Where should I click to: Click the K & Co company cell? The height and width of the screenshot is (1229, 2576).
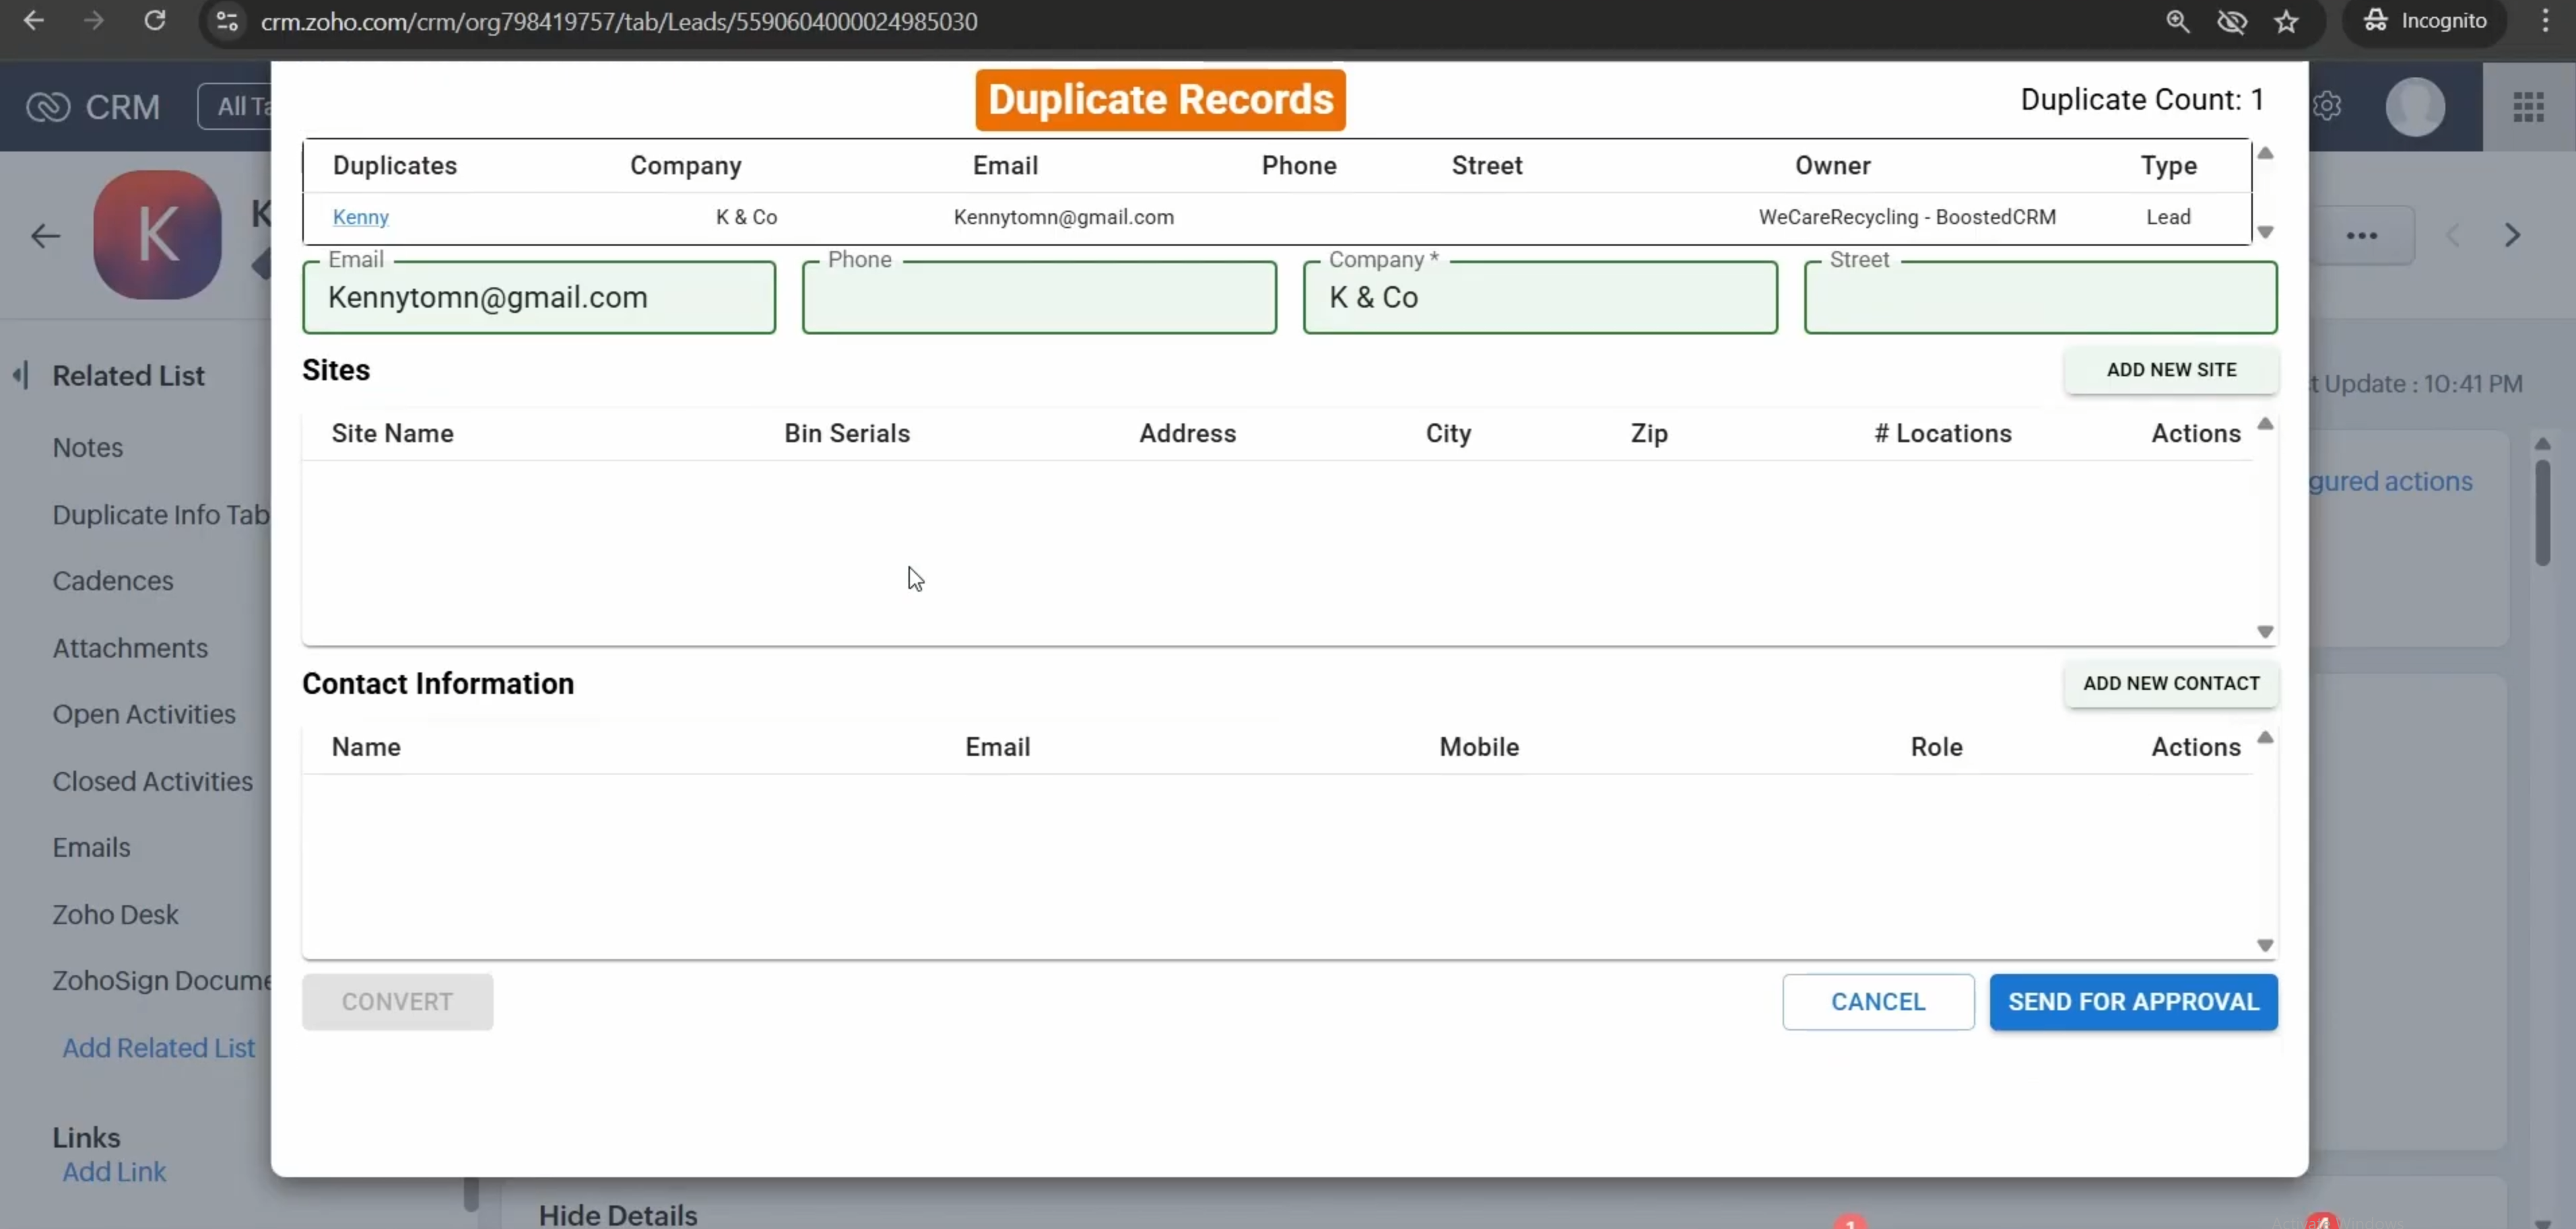click(x=746, y=217)
